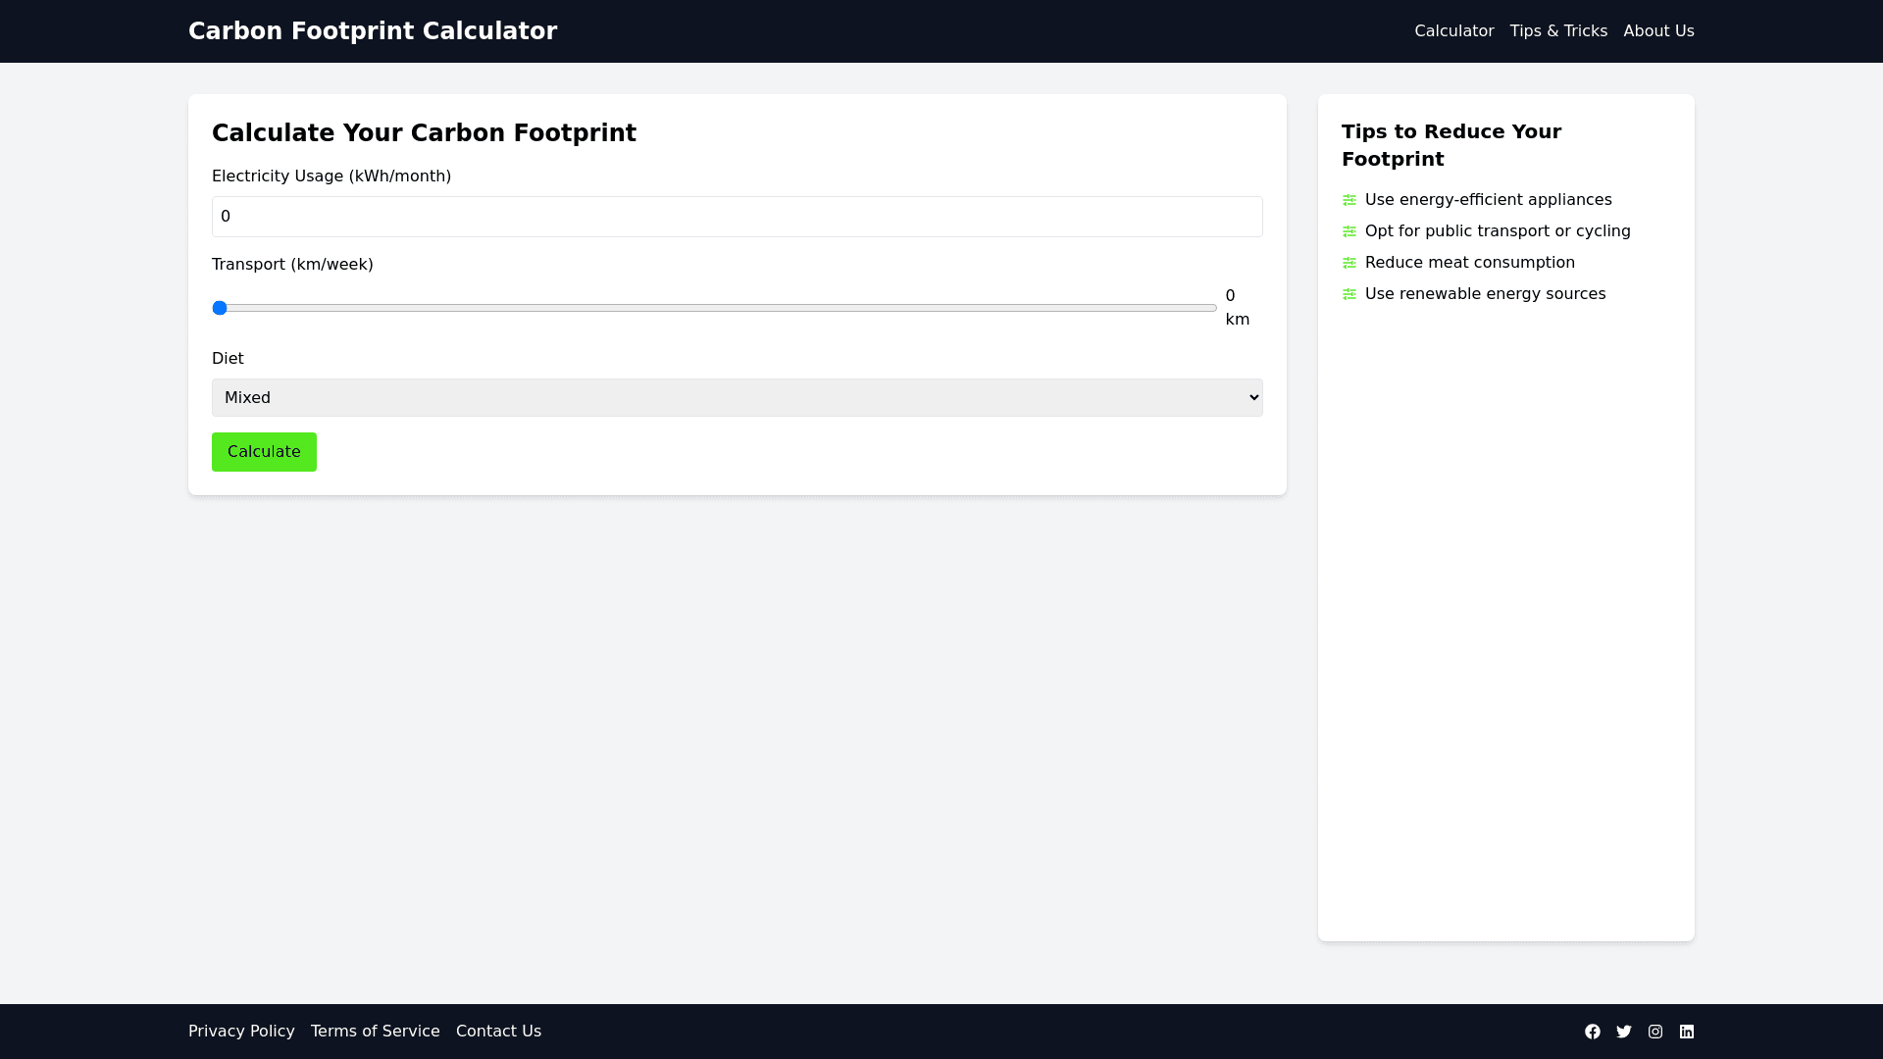1883x1059 pixels.
Task: Open the Twitter icon in footer
Action: point(1624,1032)
